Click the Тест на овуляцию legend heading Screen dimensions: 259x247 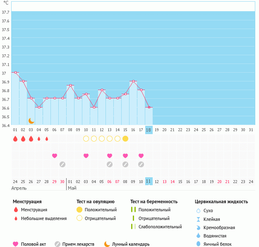(x=96, y=202)
